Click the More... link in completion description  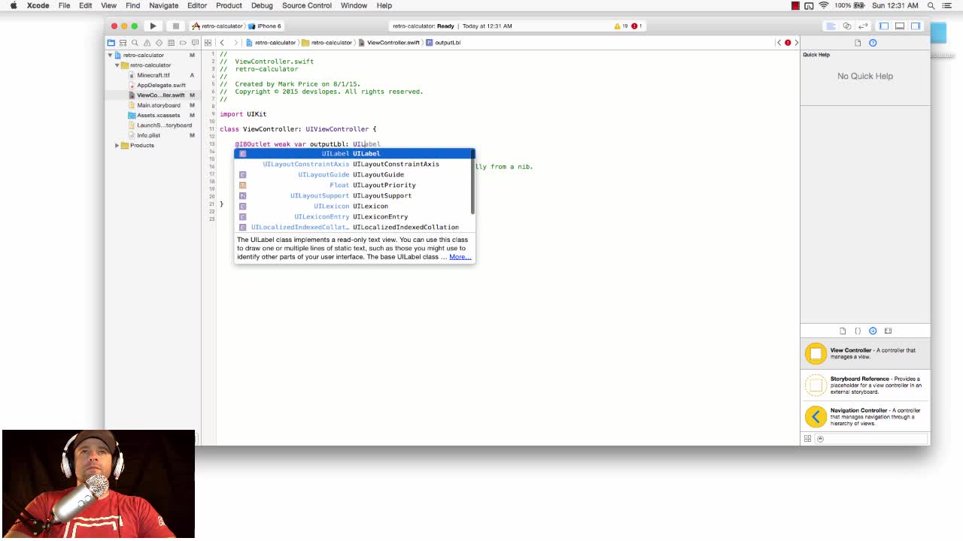[x=460, y=257]
